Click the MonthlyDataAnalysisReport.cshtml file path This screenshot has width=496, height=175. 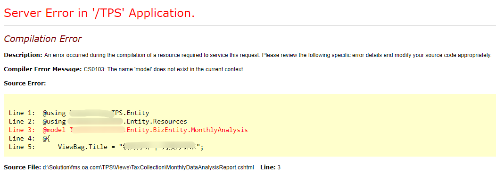pos(149,167)
